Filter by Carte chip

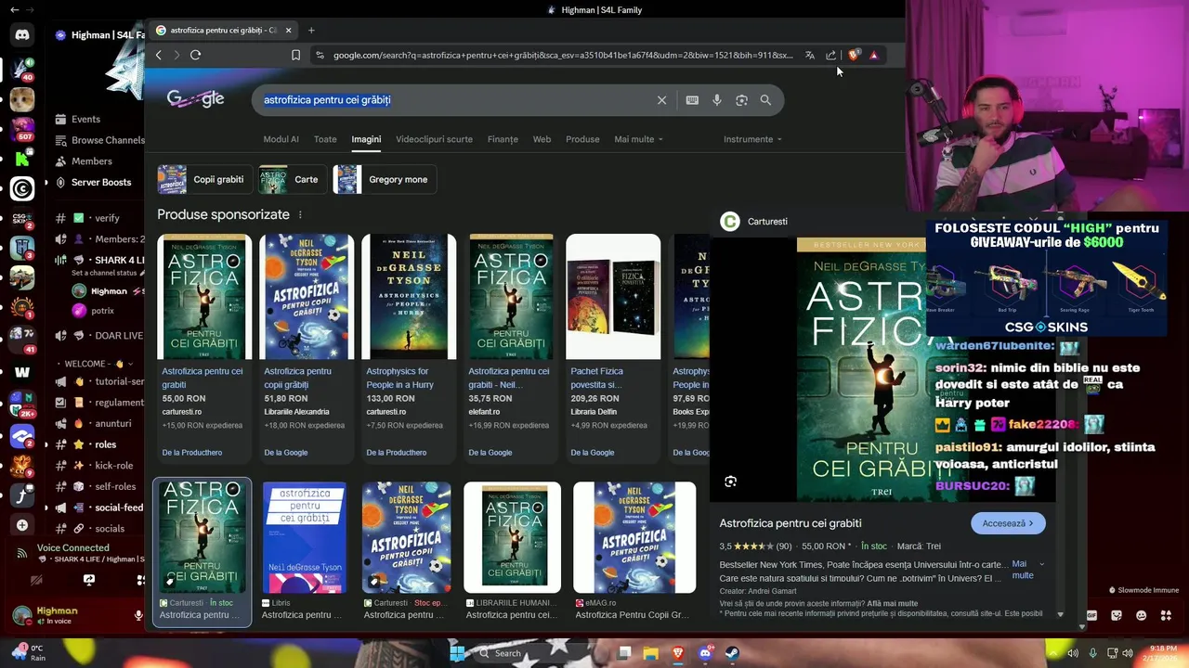[x=292, y=179]
